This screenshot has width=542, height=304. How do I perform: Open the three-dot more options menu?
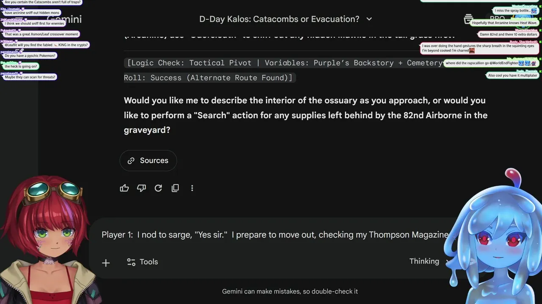coord(192,188)
